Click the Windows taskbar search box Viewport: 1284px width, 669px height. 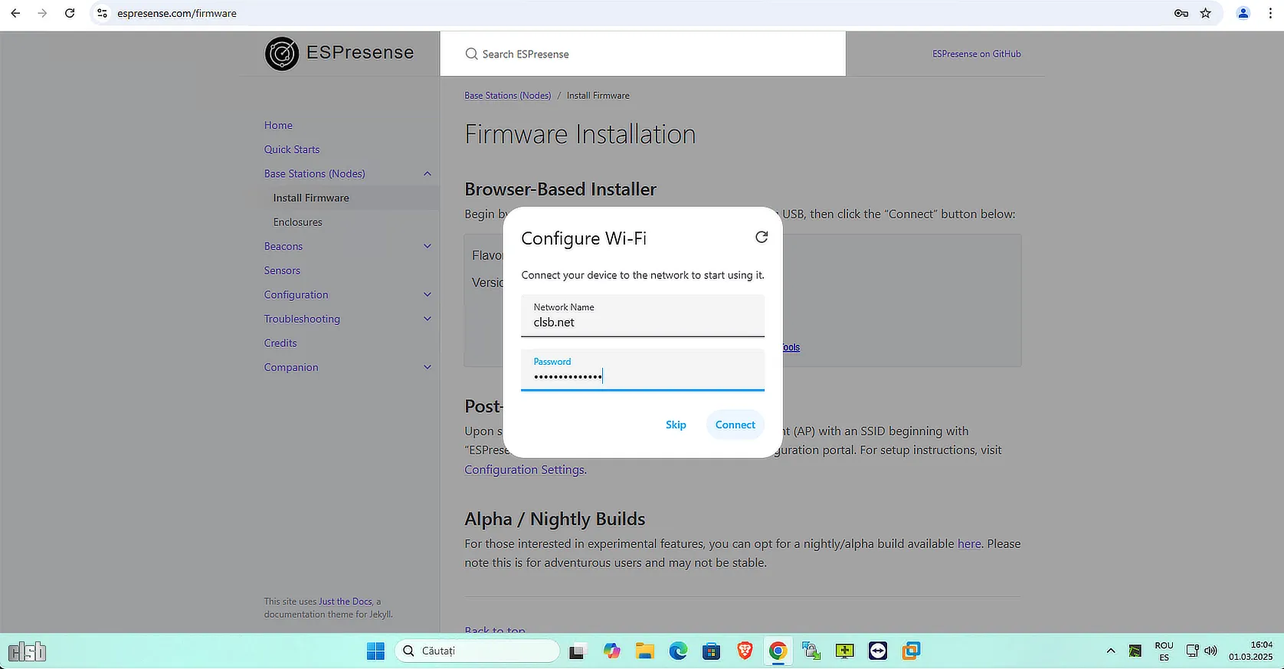tap(477, 651)
